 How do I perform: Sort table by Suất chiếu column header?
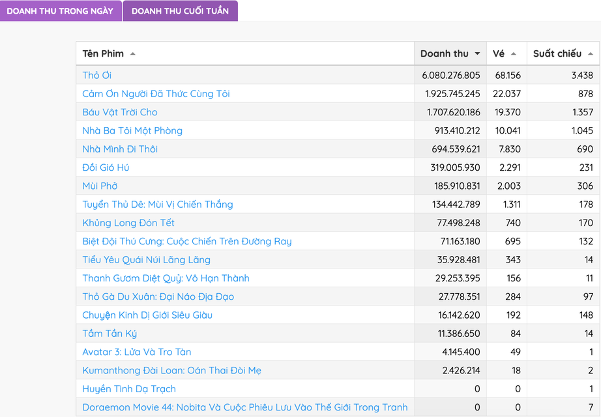pos(557,53)
